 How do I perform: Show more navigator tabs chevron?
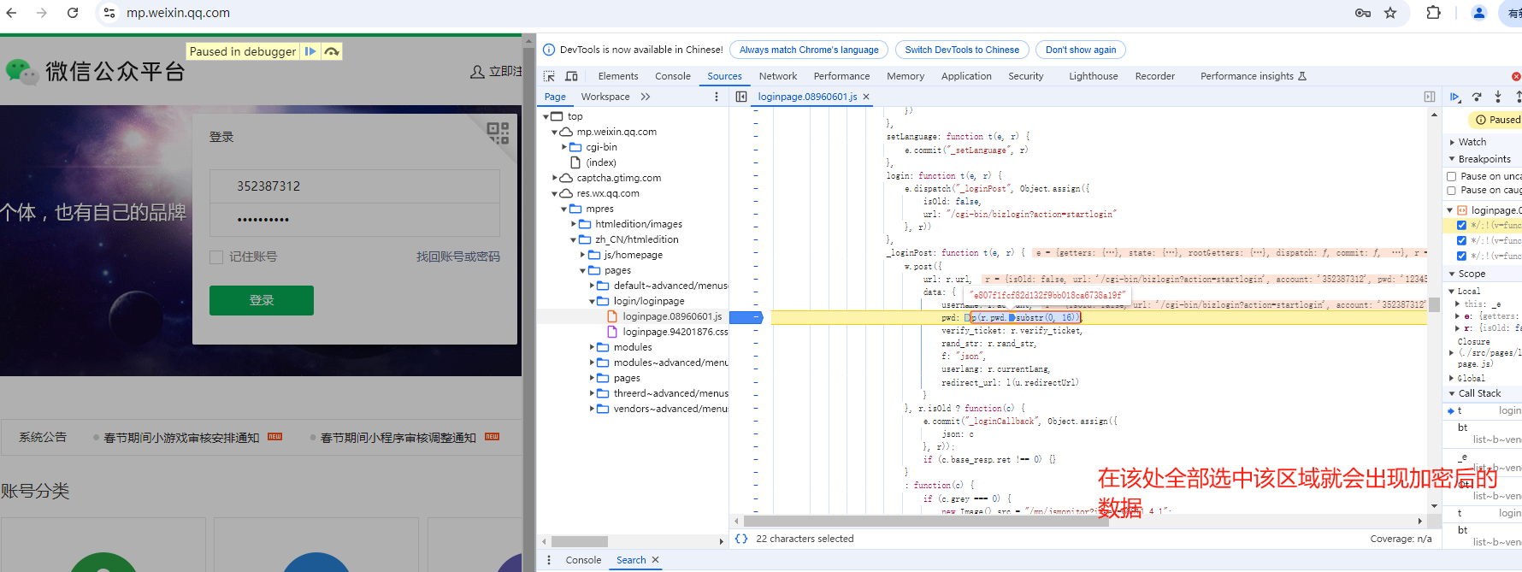point(646,97)
